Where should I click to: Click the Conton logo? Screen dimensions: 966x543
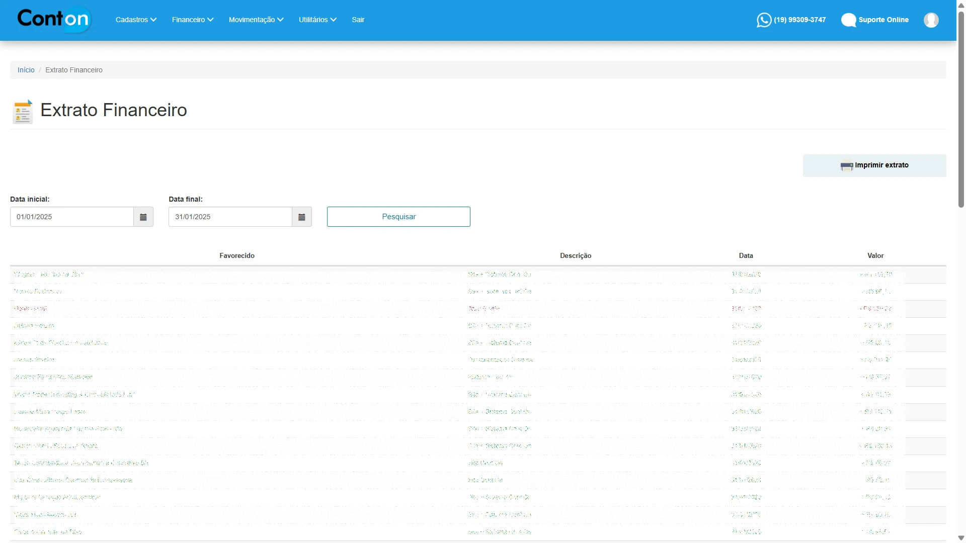(54, 20)
